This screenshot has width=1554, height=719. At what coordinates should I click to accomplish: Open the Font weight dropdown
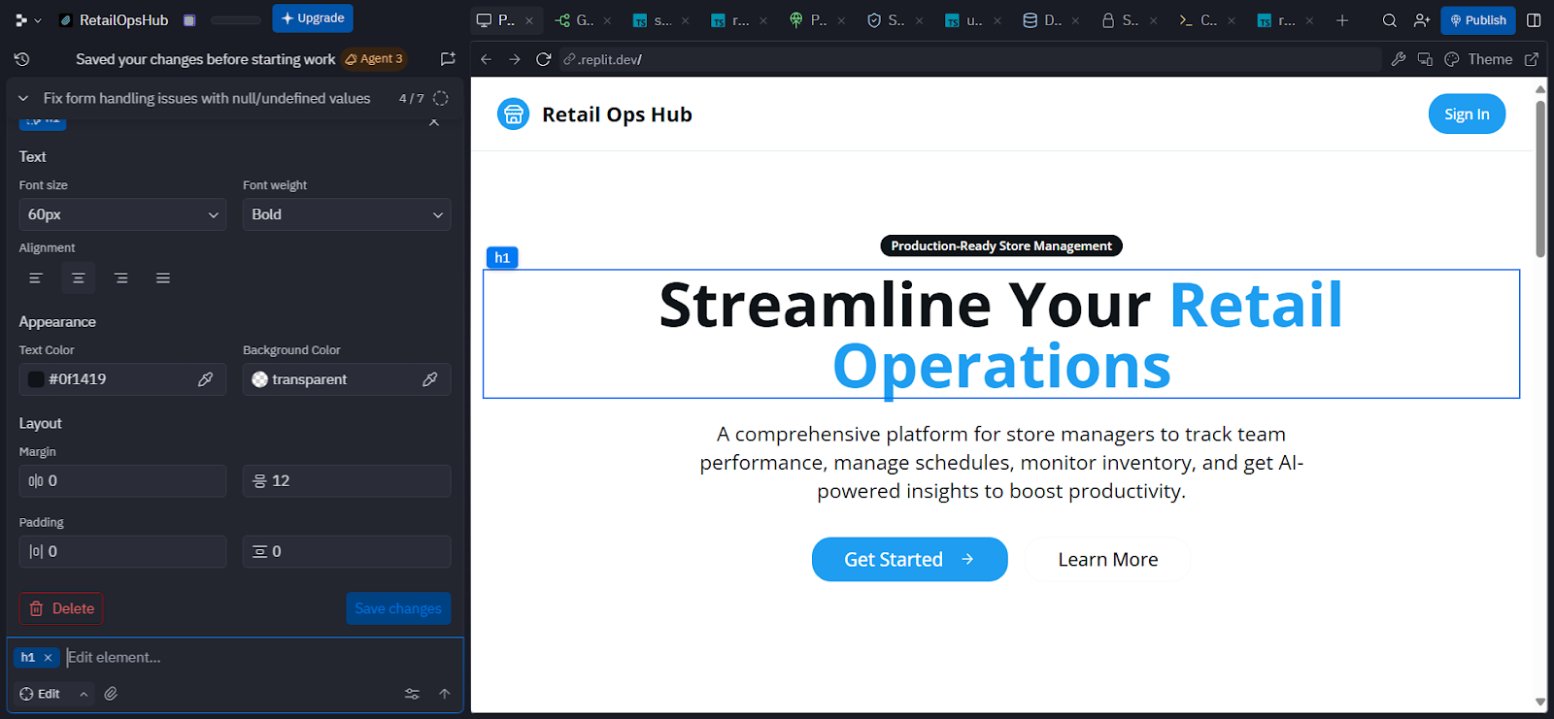347,214
